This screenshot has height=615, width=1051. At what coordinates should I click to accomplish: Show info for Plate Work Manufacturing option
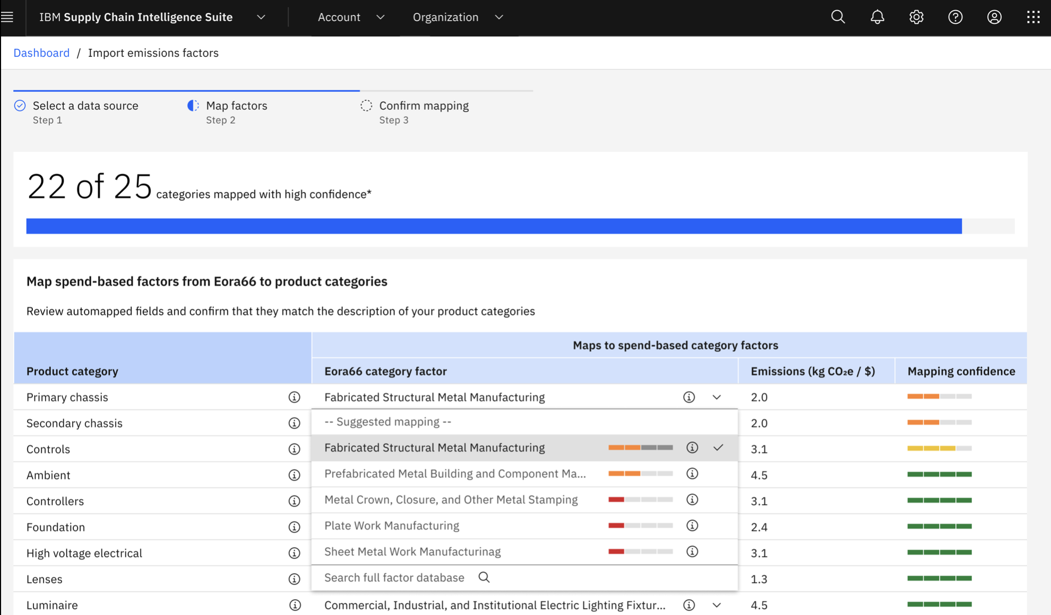click(x=692, y=526)
